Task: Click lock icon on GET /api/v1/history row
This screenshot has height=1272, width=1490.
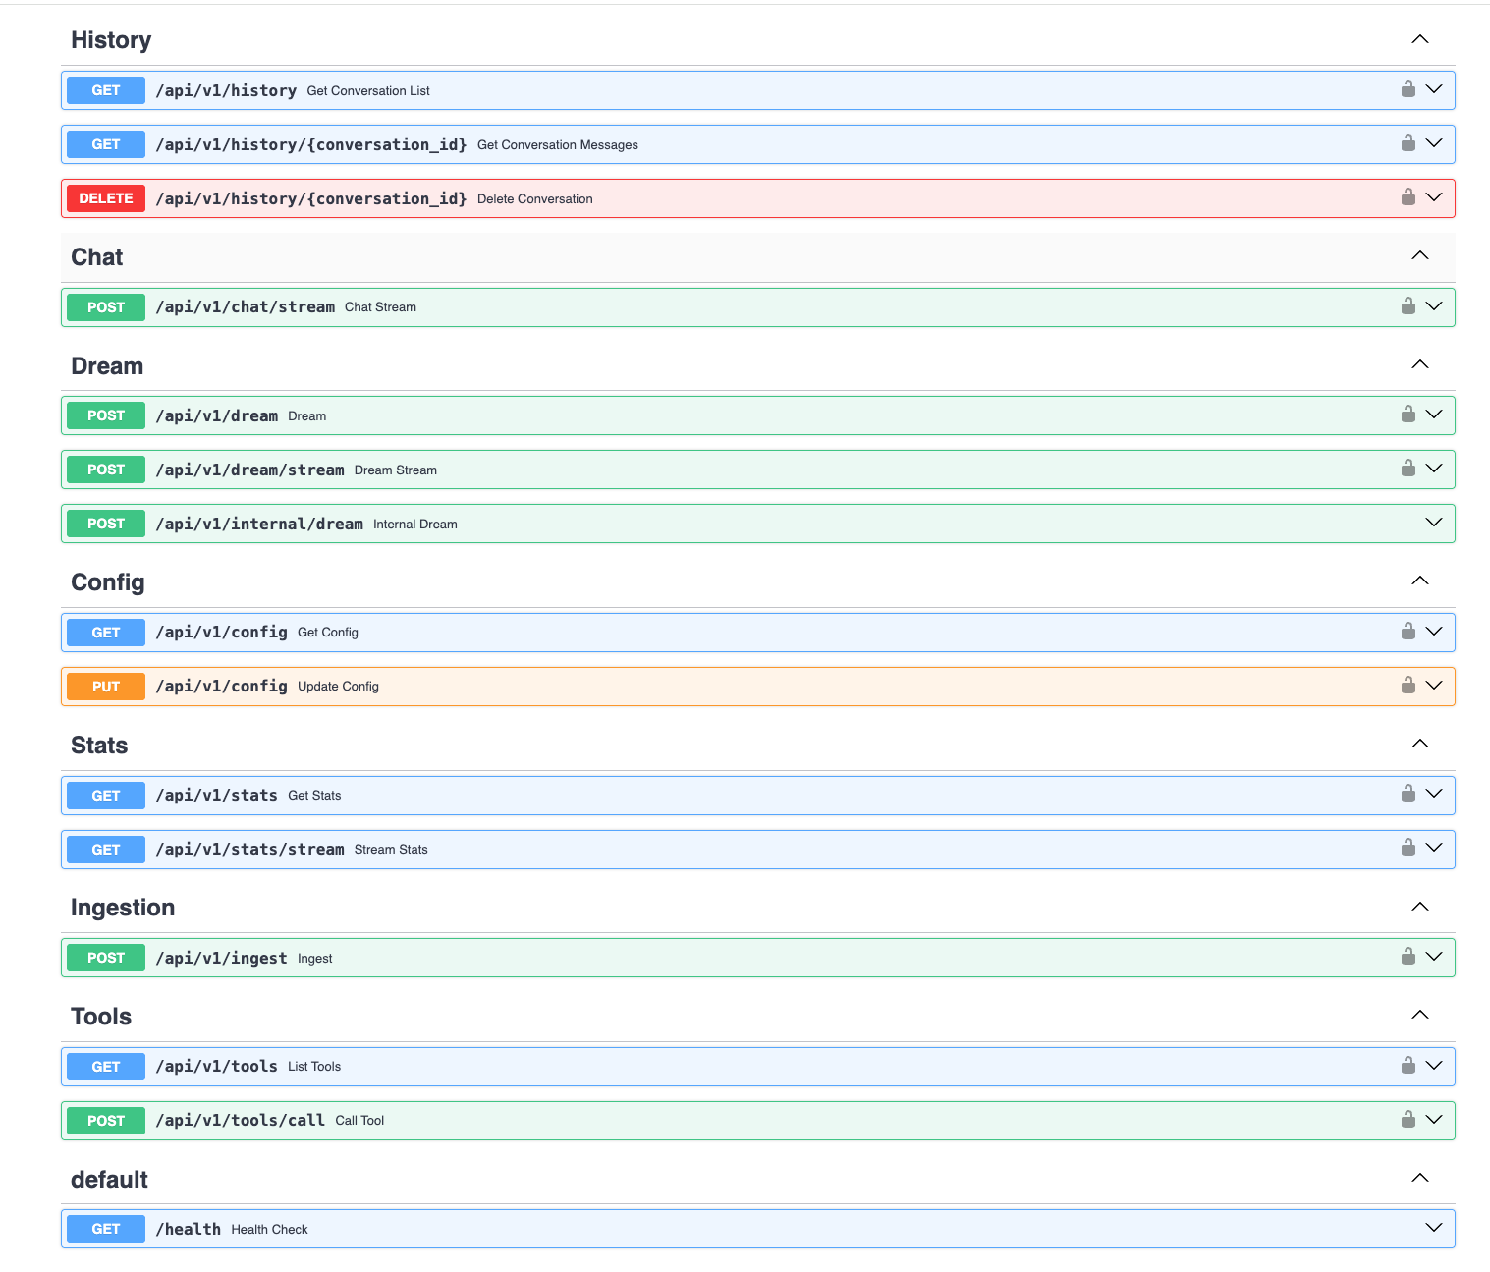Action: coord(1407,88)
